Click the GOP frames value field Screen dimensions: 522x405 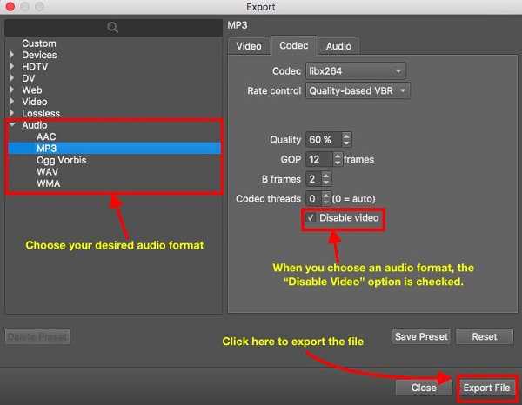point(319,159)
